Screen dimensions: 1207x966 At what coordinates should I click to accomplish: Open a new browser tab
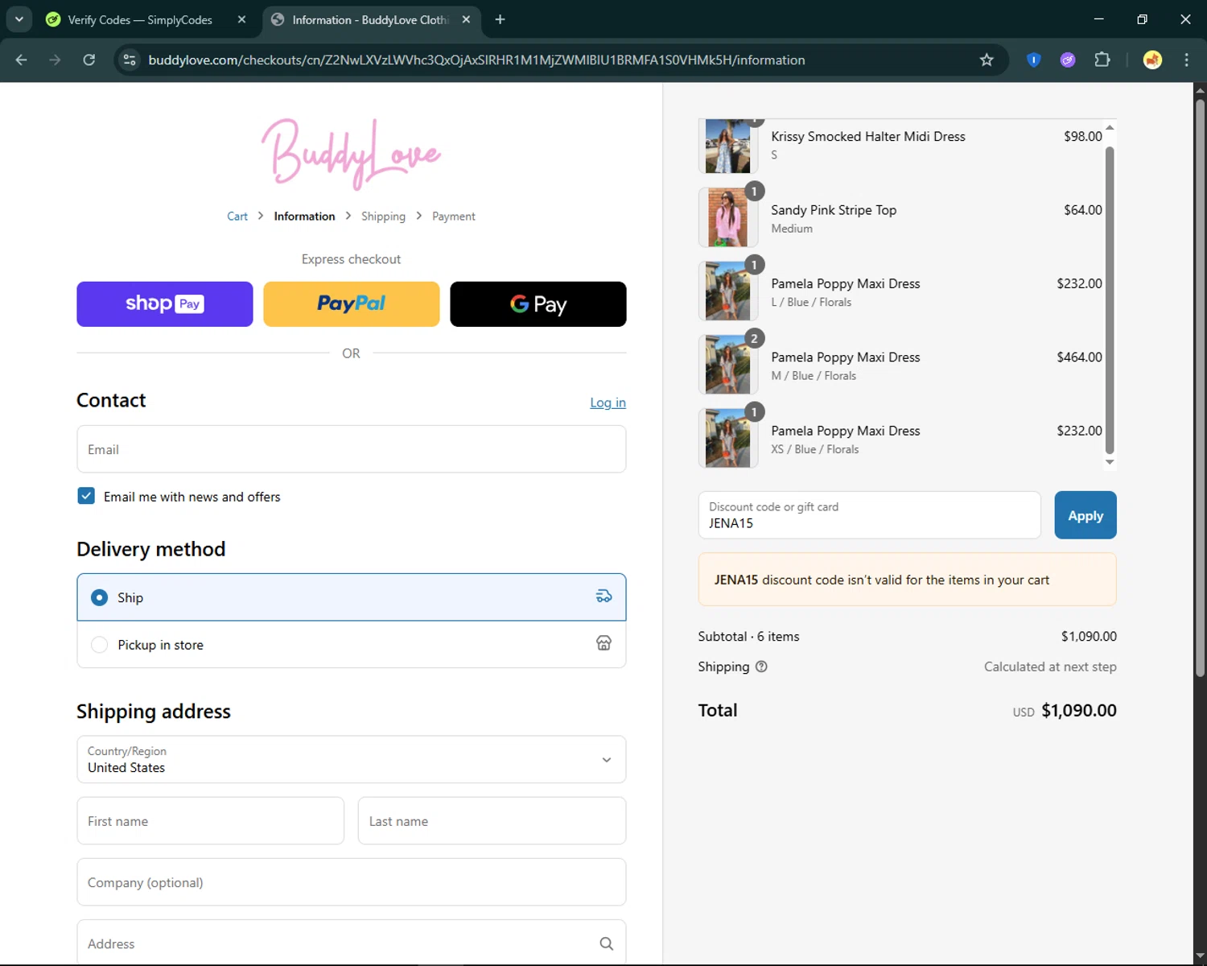pos(500,19)
